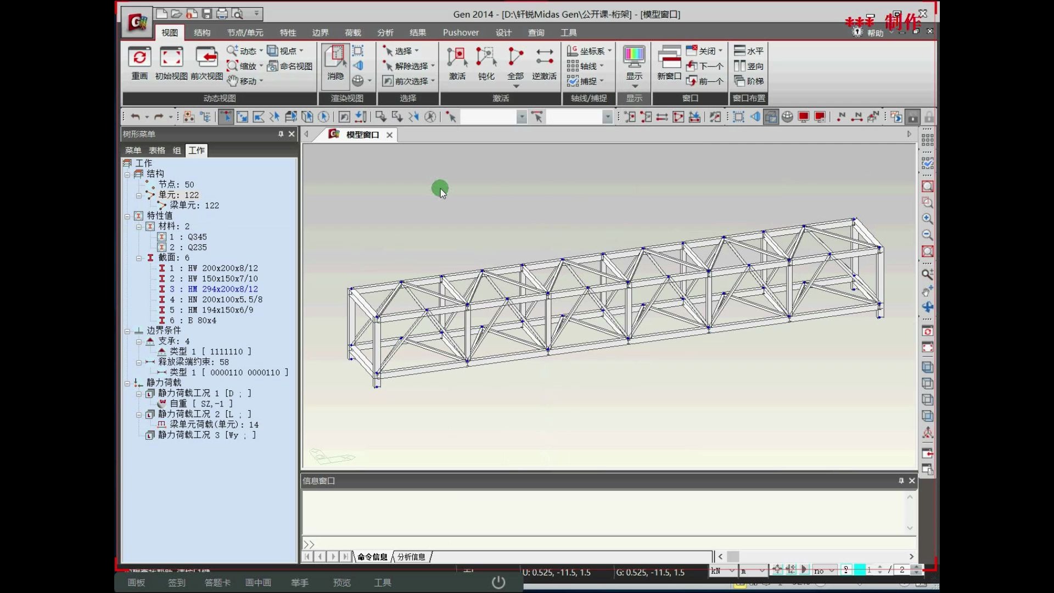Toggle the 捕捉 snap option
Viewport: 1054px width, 593px height.
(x=584, y=81)
